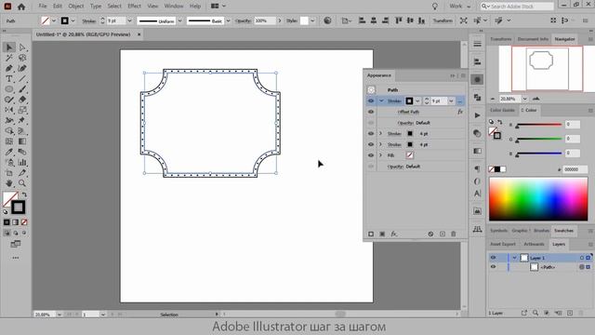Open the Object menu

pyautogui.click(x=76, y=7)
